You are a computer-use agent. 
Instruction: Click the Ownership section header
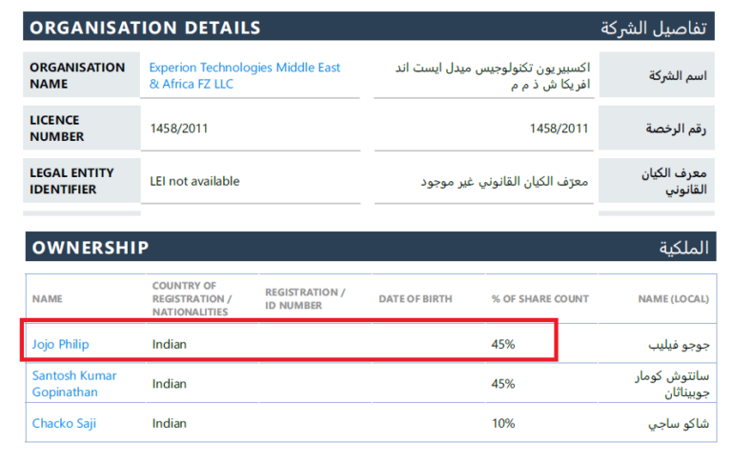tap(91, 248)
